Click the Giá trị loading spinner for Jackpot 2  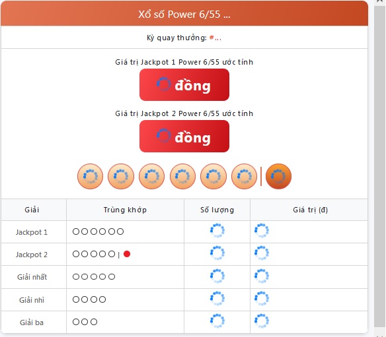pyautogui.click(x=262, y=253)
